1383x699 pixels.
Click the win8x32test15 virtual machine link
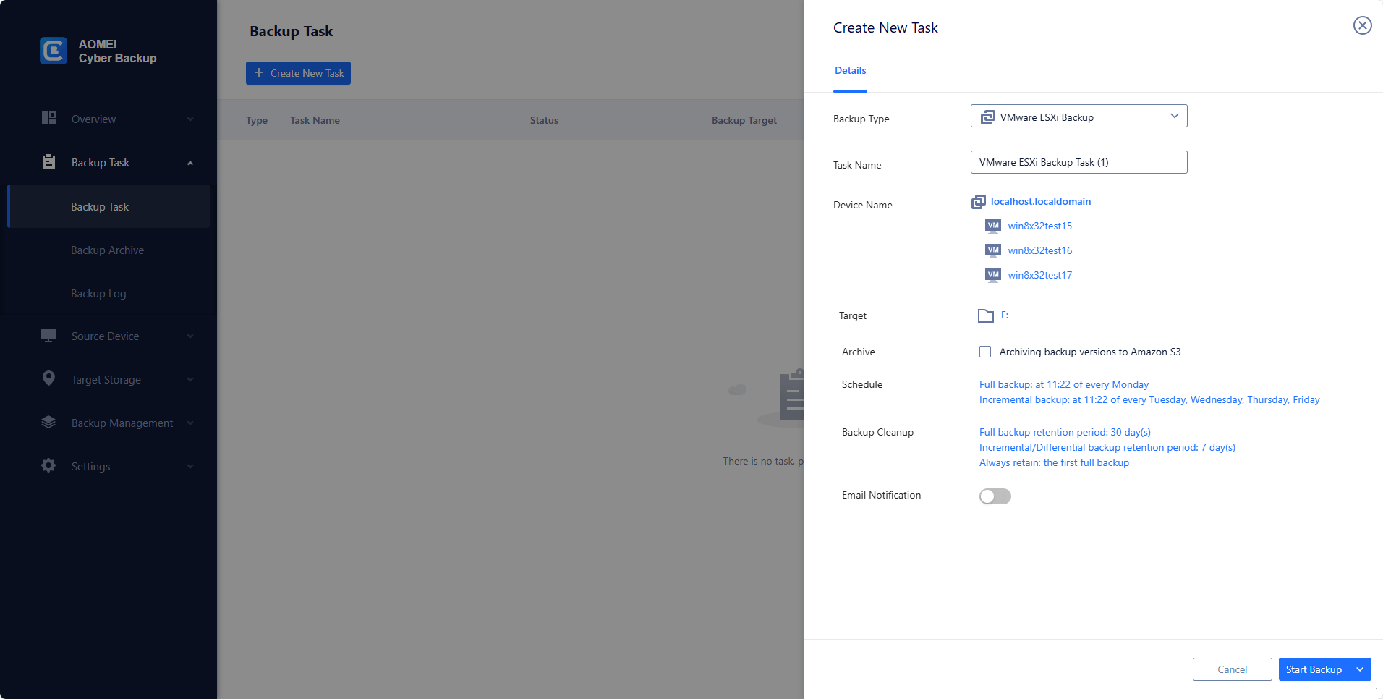pos(1040,226)
